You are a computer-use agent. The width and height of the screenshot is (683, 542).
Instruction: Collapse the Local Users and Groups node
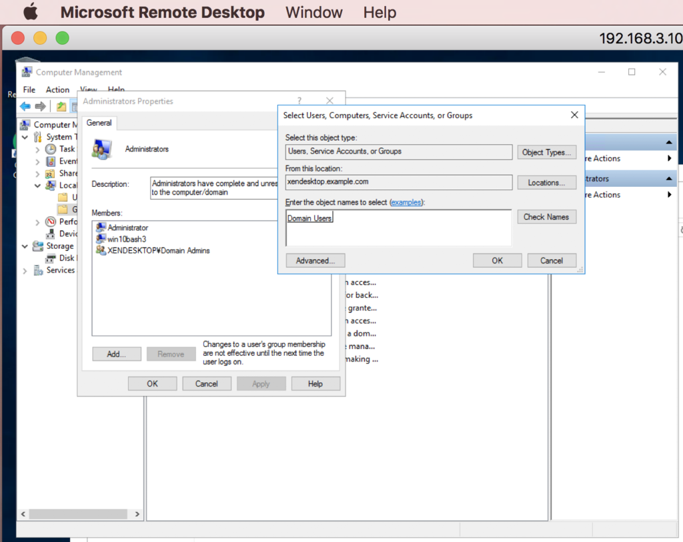37,186
